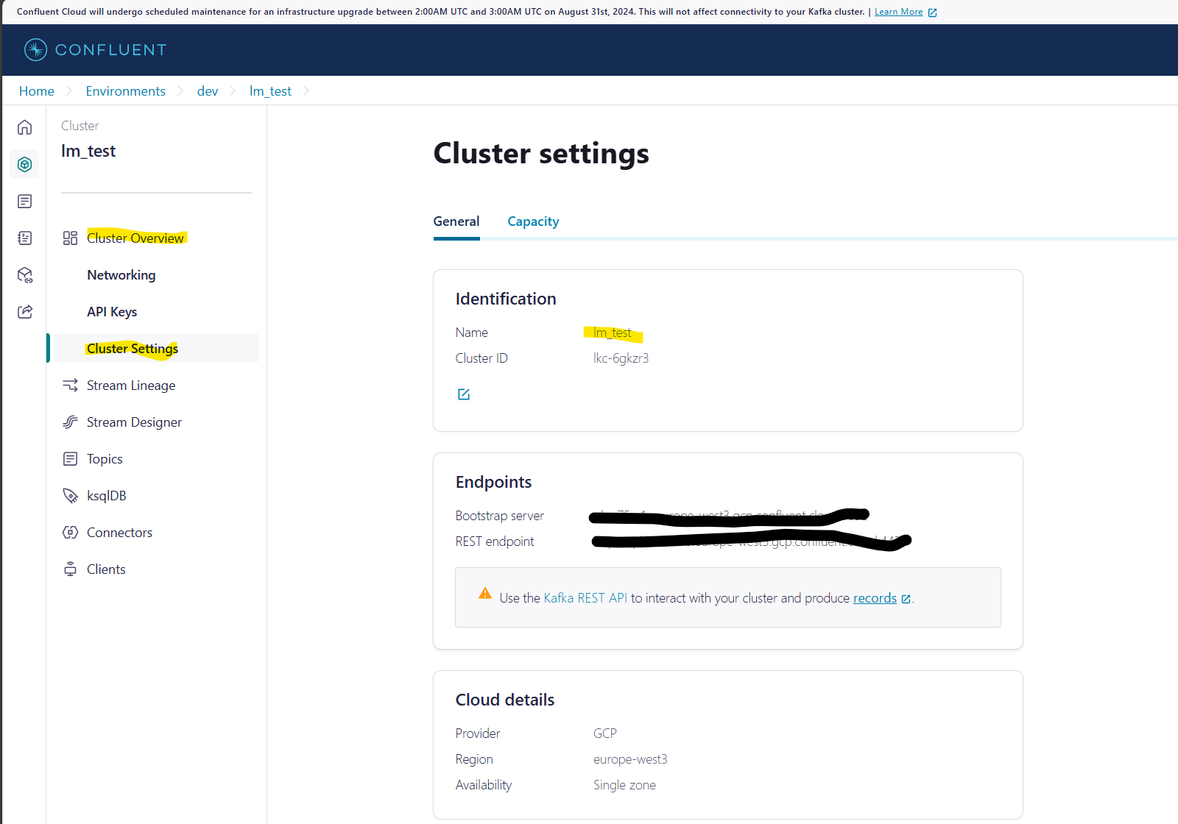The width and height of the screenshot is (1178, 824).
Task: Open the dev environment breadcrumb
Action: click(x=208, y=90)
